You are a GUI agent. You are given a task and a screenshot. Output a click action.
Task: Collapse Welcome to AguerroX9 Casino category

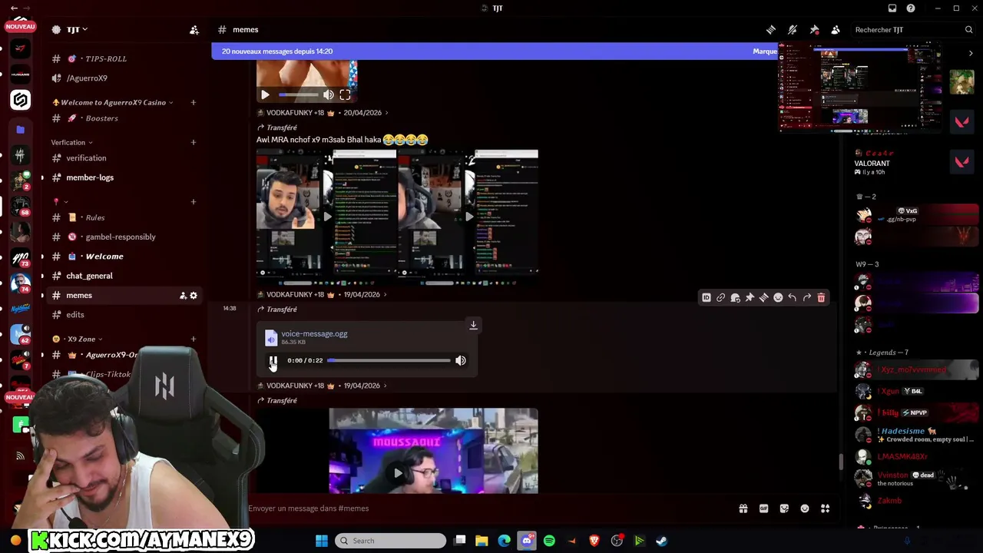[112, 103]
